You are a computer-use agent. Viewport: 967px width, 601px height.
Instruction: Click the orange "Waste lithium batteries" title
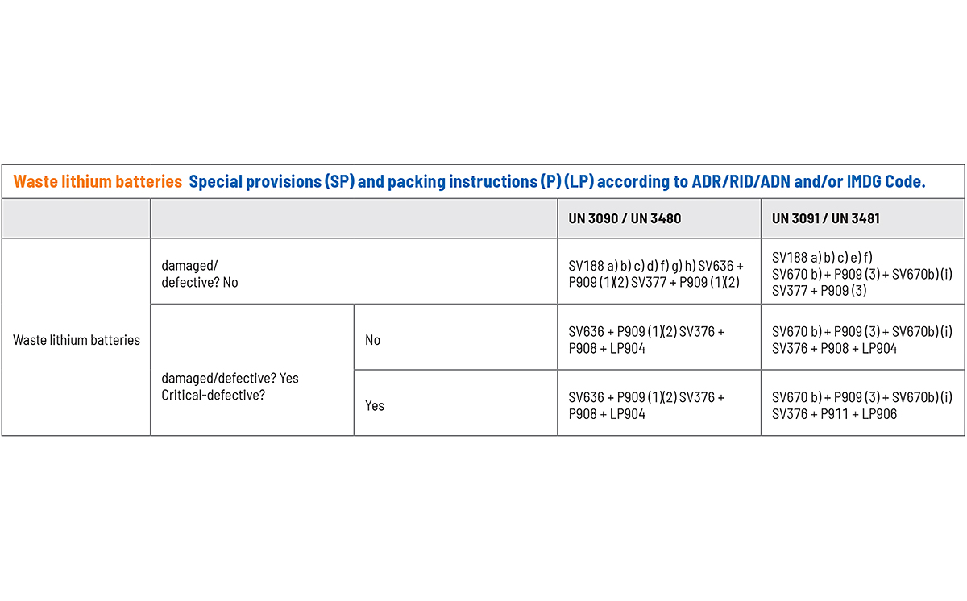[x=98, y=182]
